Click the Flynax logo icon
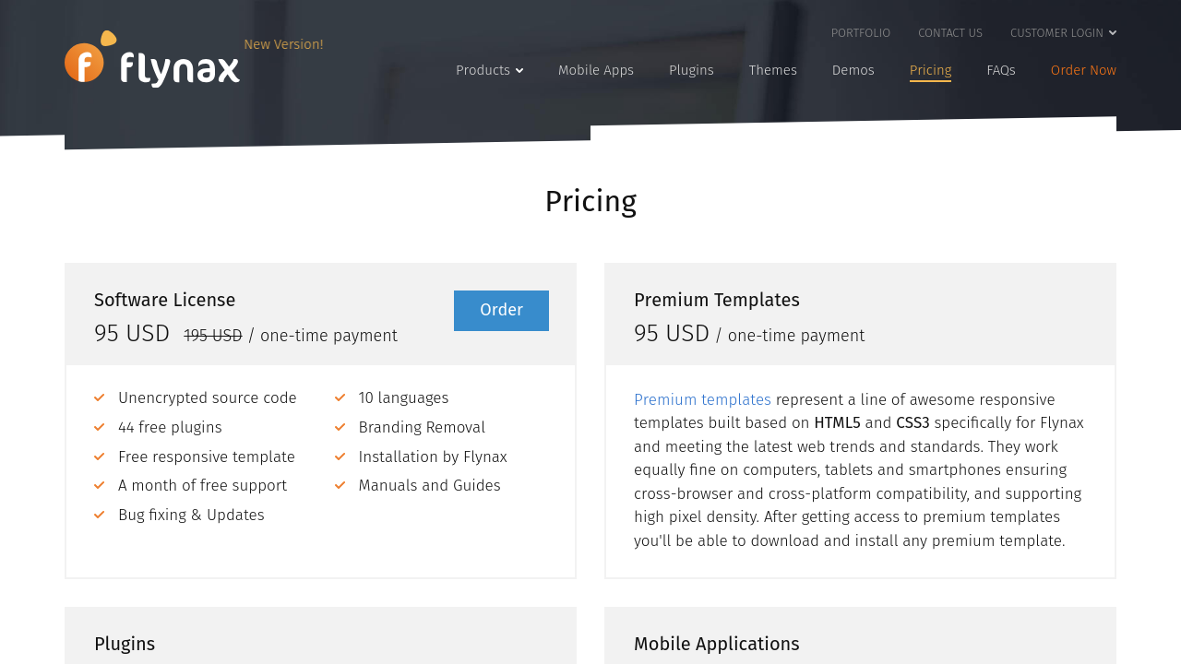Screen dimensions: 1181x664 86,61
